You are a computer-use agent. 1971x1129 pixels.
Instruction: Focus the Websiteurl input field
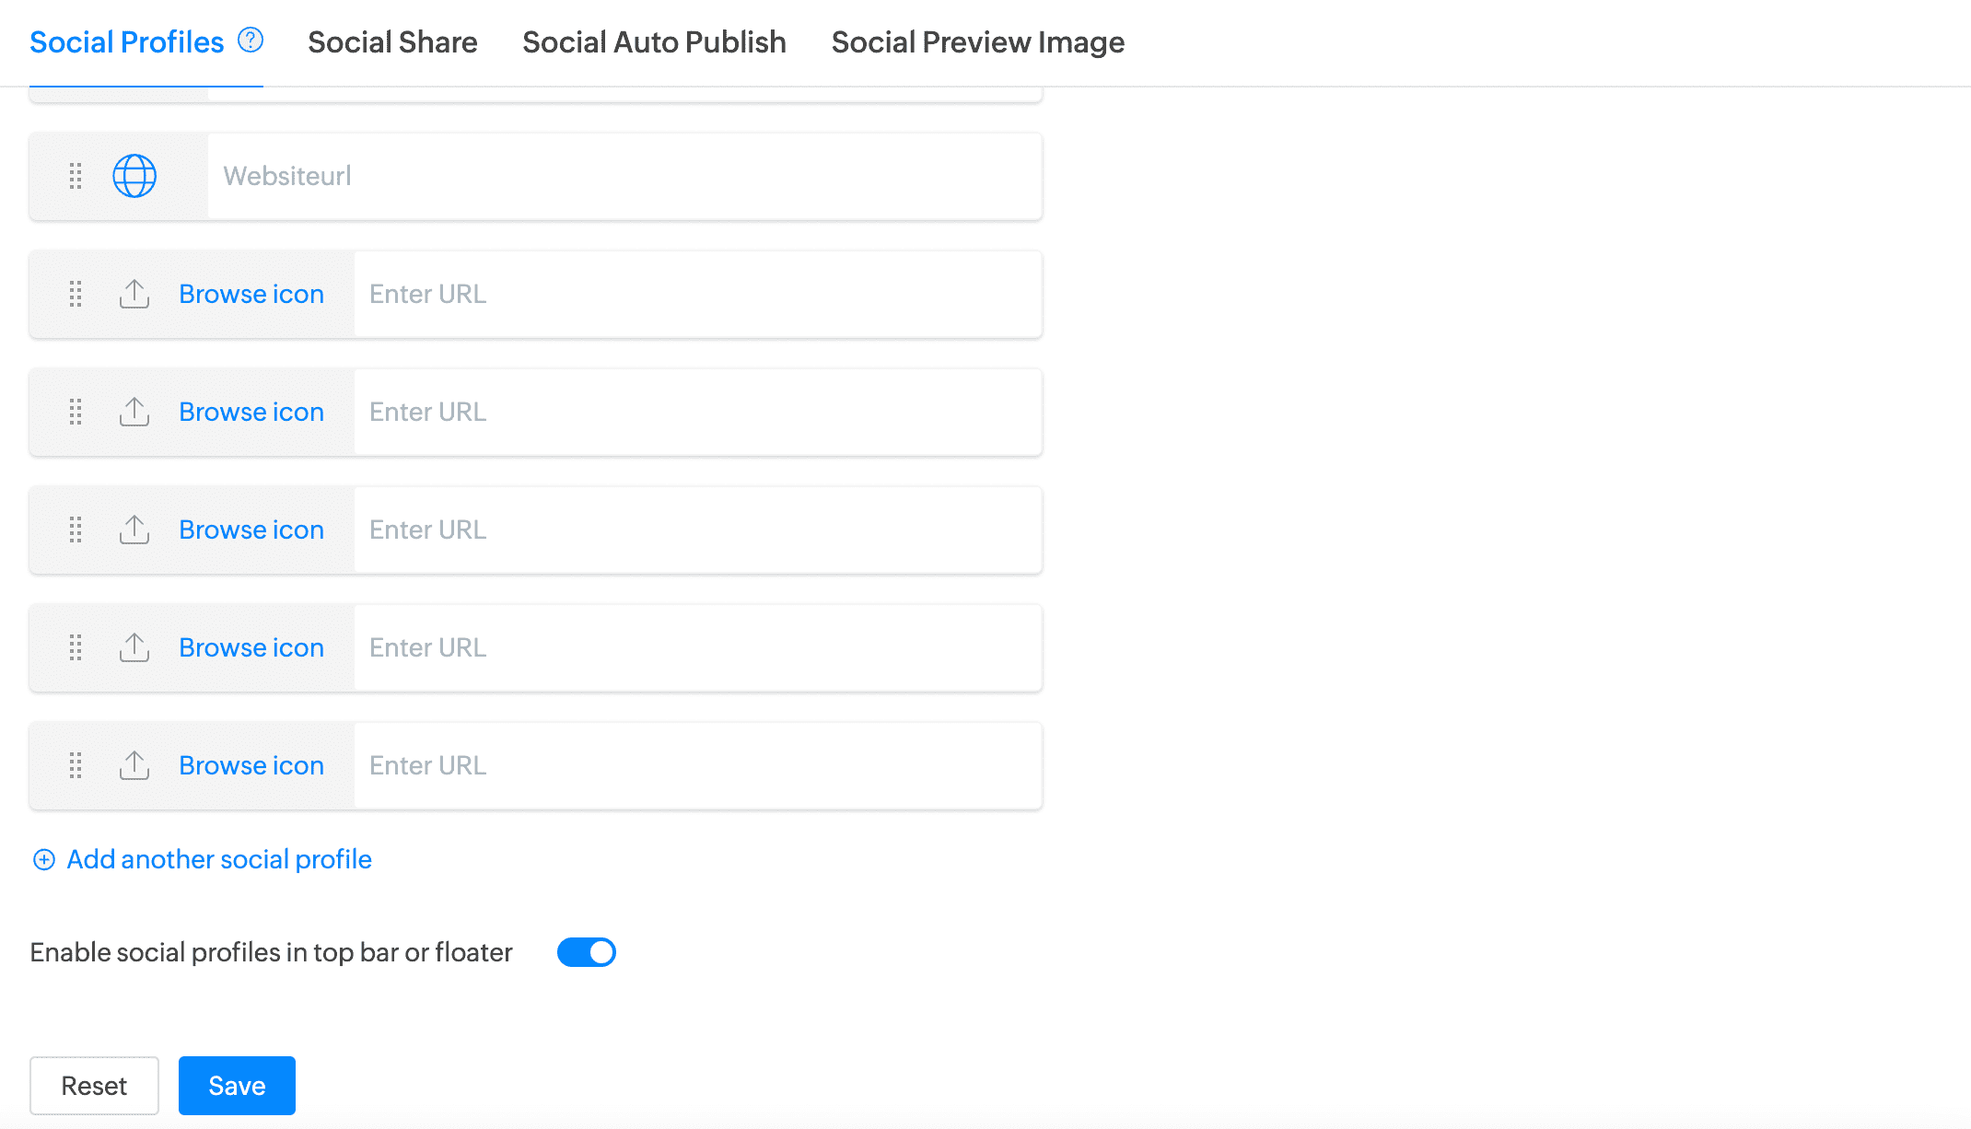624,176
